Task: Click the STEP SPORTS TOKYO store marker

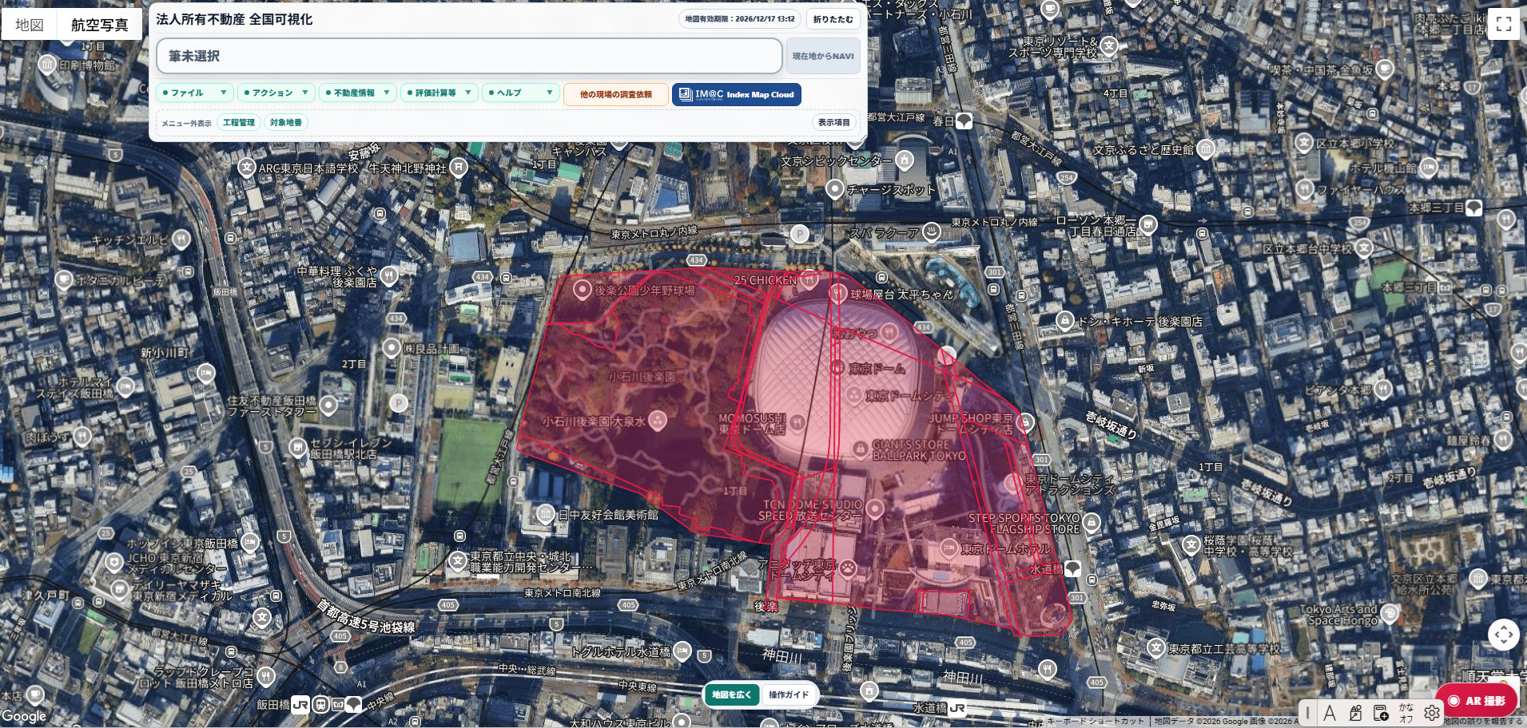Action: click(1092, 523)
